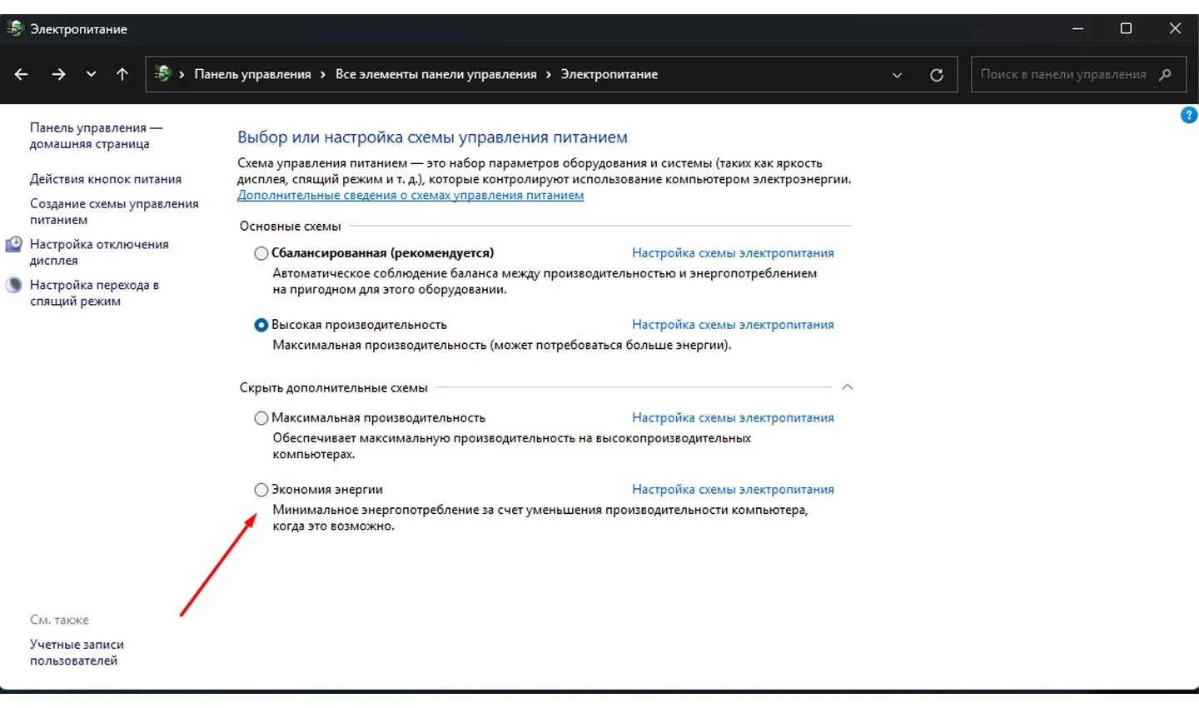This screenshot has height=708, width=1199.
Task: Open Все элементы панели управления breadcrumb
Action: (436, 74)
